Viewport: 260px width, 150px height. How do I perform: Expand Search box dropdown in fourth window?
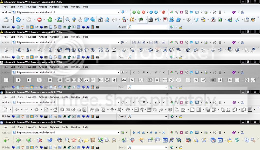coord(166,116)
